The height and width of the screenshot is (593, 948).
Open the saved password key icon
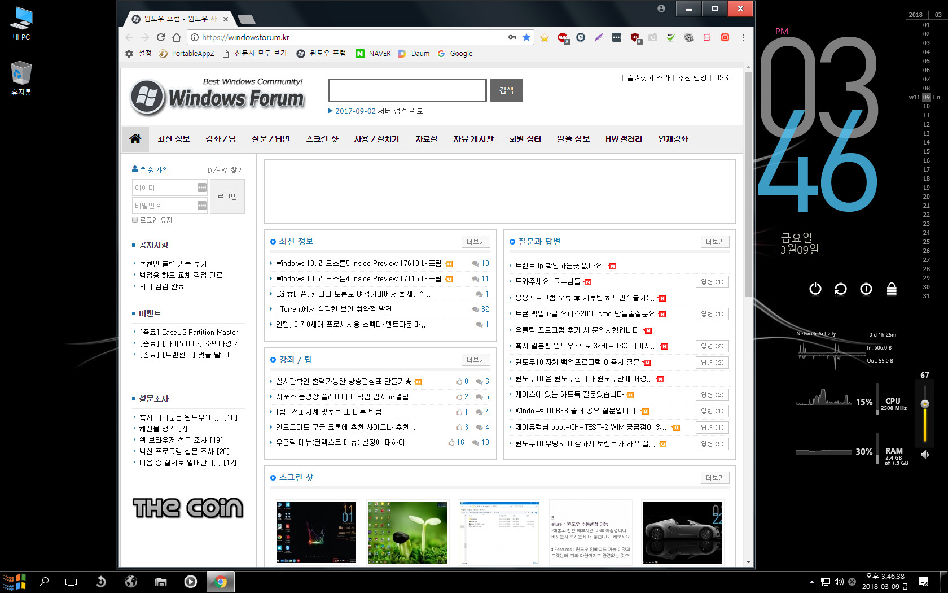pyautogui.click(x=512, y=37)
